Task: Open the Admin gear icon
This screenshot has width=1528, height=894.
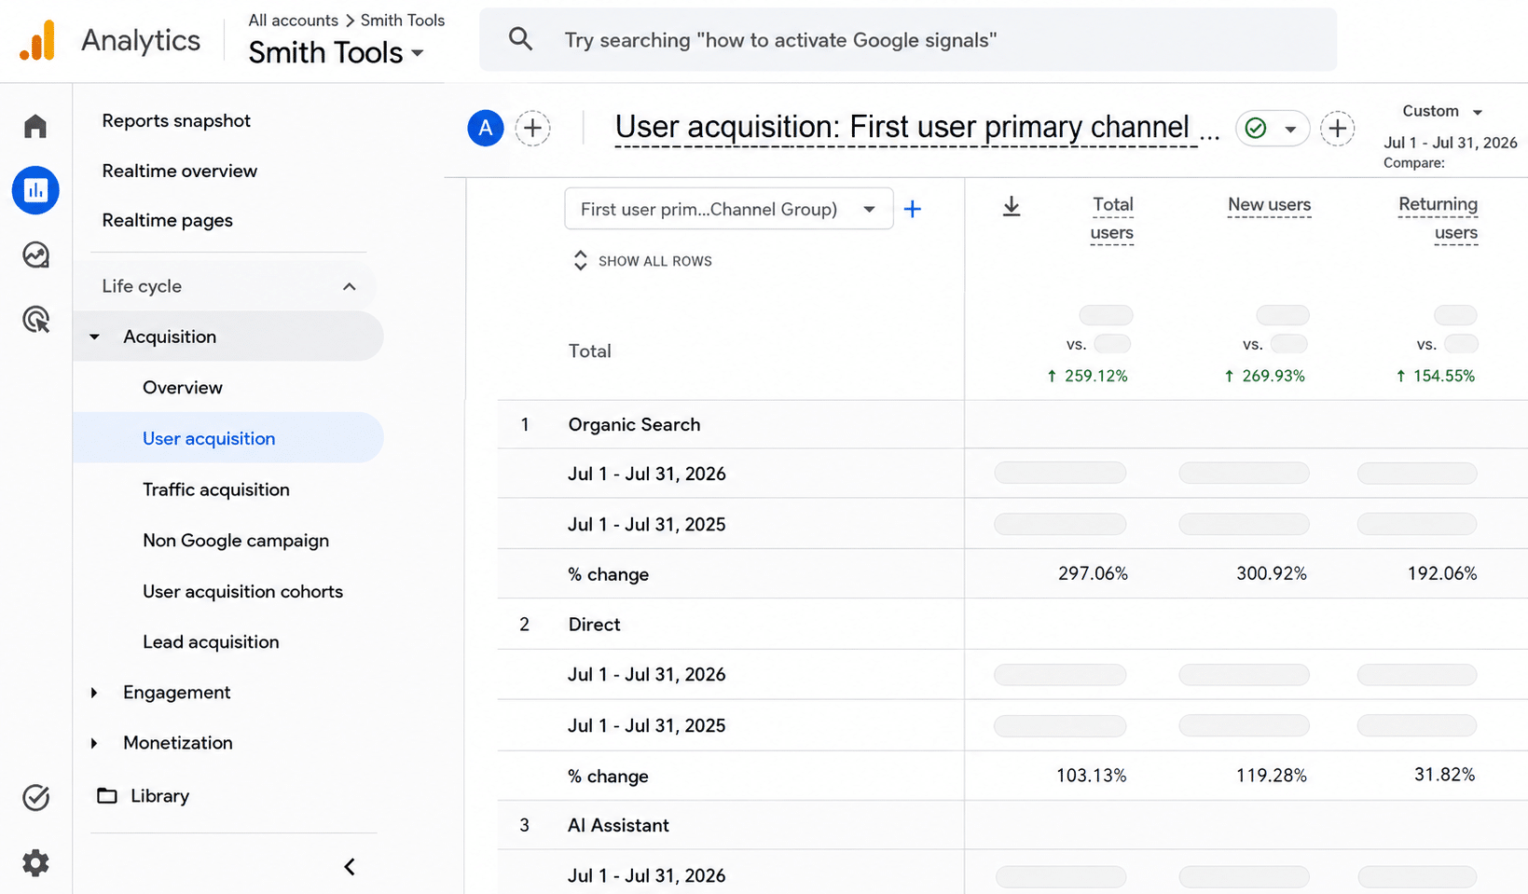Action: (x=35, y=863)
